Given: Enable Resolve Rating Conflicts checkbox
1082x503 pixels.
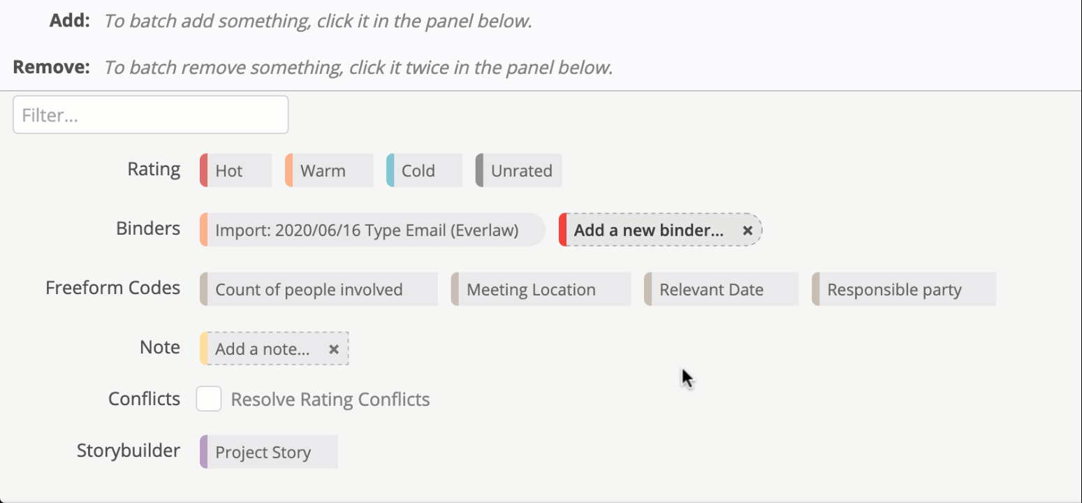Looking at the screenshot, I should click(x=209, y=399).
